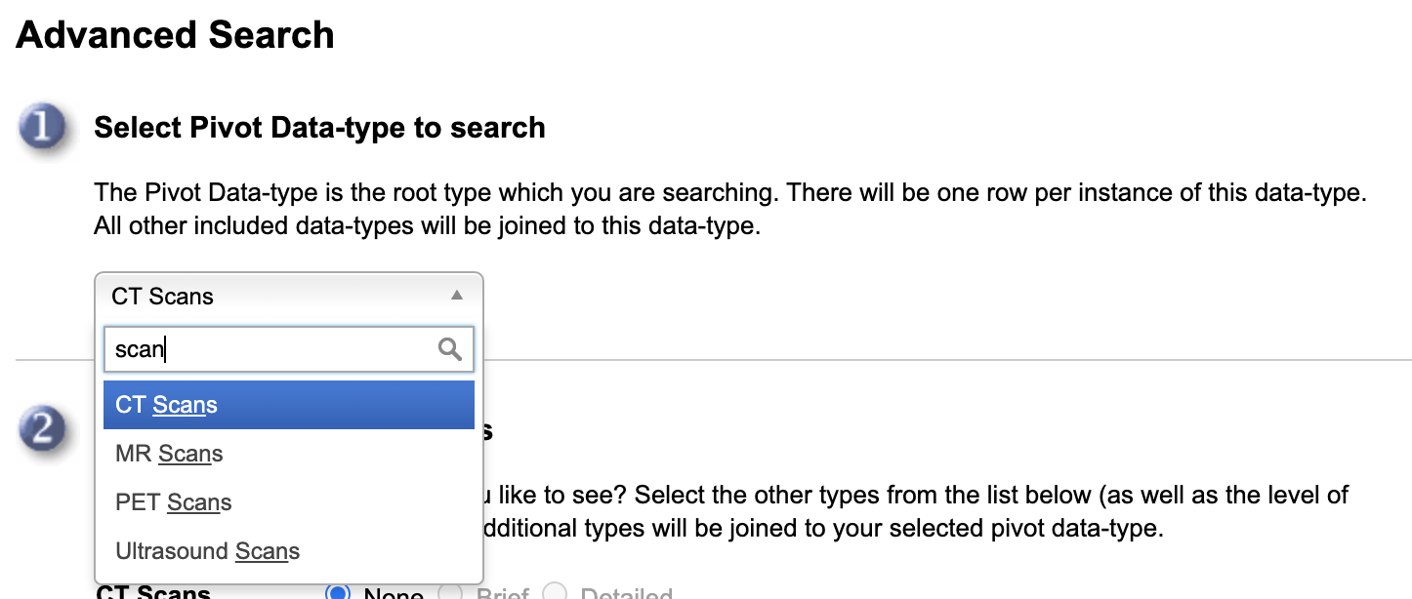This screenshot has height=599, width=1412.
Task: Click the magnifier icon in the search box
Action: 450,349
